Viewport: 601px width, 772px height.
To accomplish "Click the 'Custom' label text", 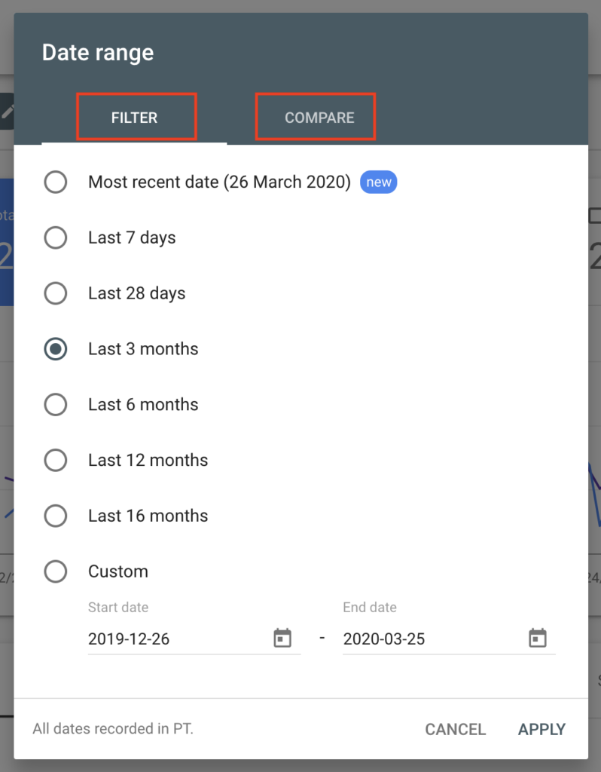I will [x=118, y=571].
